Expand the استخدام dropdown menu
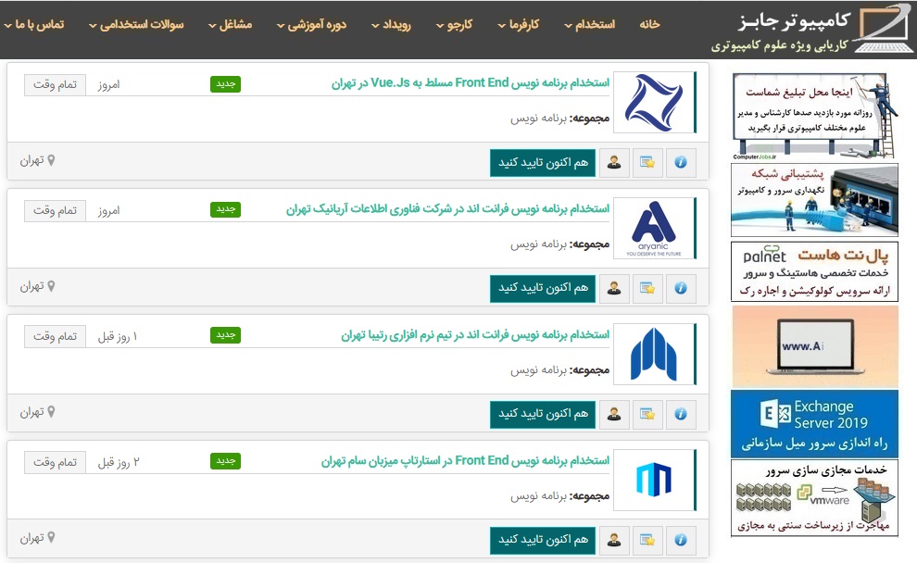 589,25
